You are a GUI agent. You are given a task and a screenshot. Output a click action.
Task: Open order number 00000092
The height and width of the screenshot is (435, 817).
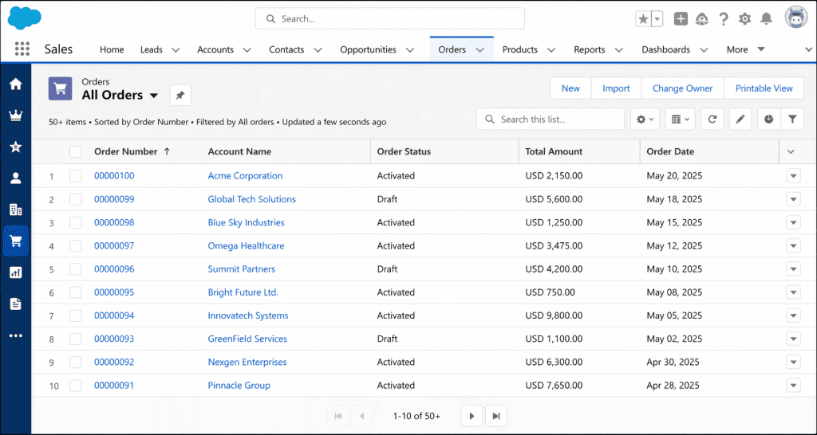[x=114, y=362]
